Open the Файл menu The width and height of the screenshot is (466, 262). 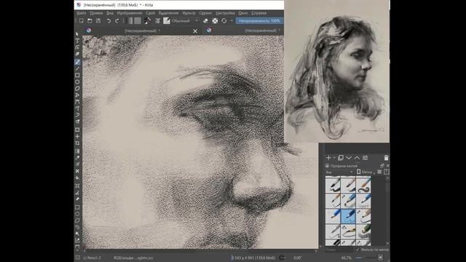coord(81,13)
